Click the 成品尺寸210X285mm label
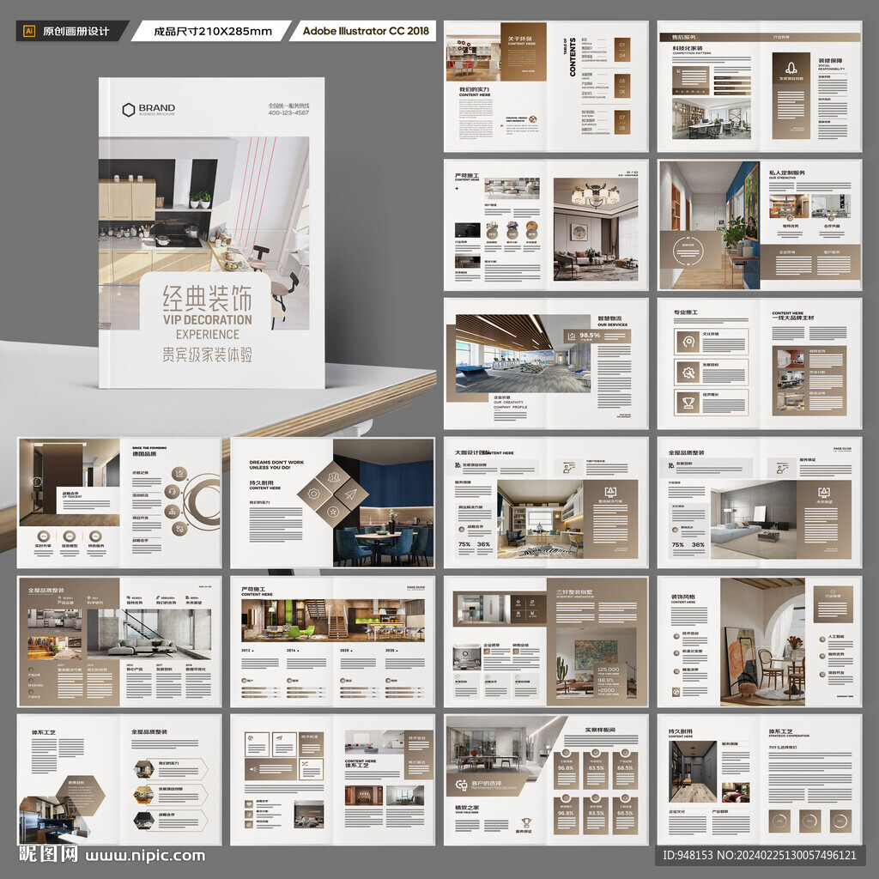The image size is (879, 879). 213,32
